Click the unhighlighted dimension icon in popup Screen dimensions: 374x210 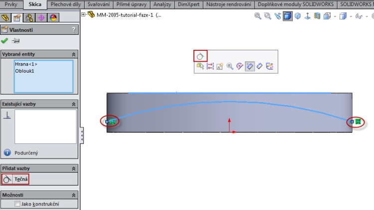coord(259,66)
